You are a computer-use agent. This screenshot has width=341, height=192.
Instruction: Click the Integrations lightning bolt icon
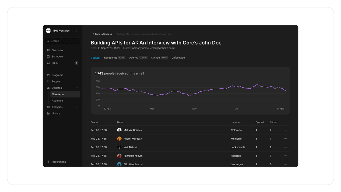click(48, 162)
